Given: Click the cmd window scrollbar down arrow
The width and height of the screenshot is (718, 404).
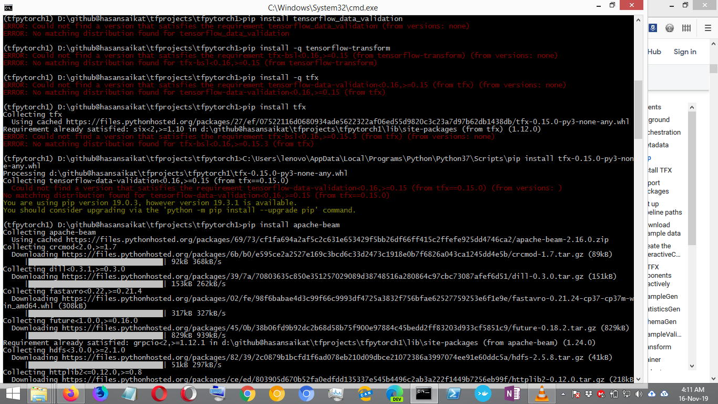Looking at the screenshot, I should point(638,378).
